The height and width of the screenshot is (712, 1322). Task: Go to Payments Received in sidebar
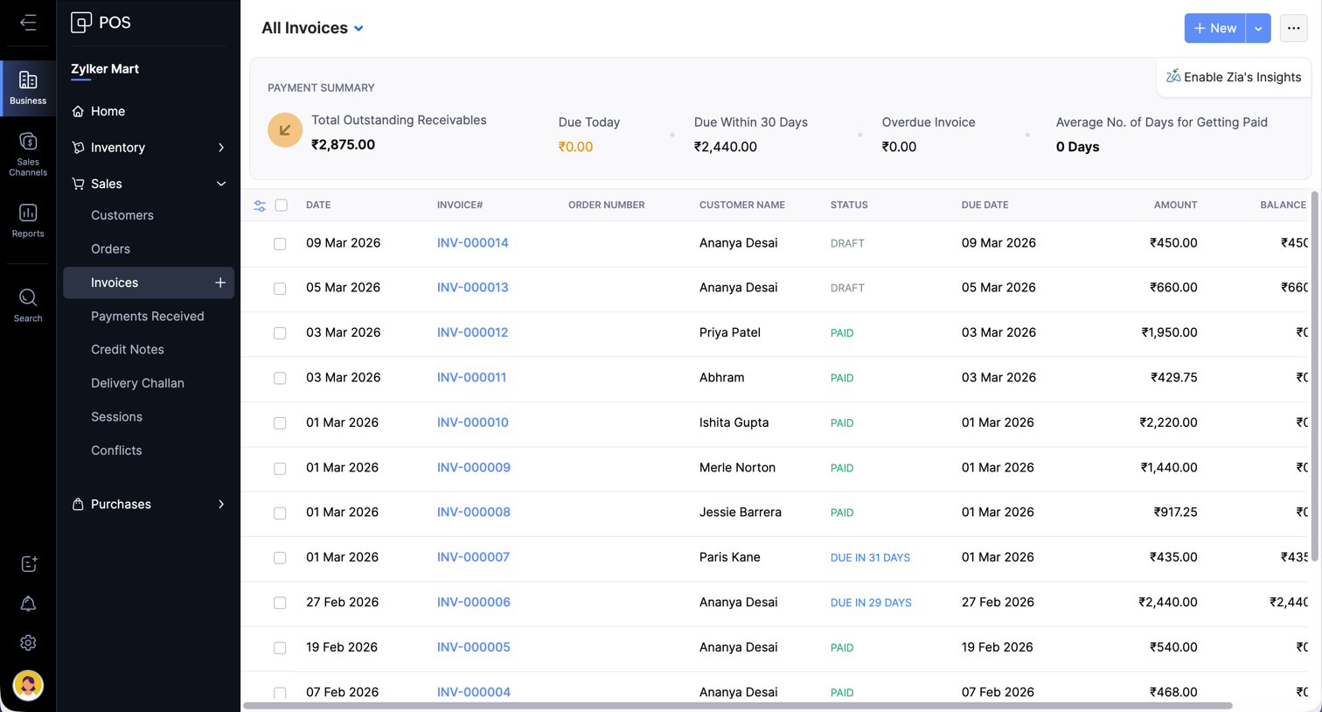(147, 317)
